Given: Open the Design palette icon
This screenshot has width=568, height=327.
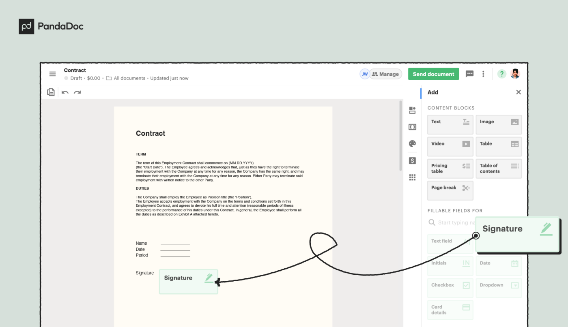Looking at the screenshot, I should coord(412,143).
